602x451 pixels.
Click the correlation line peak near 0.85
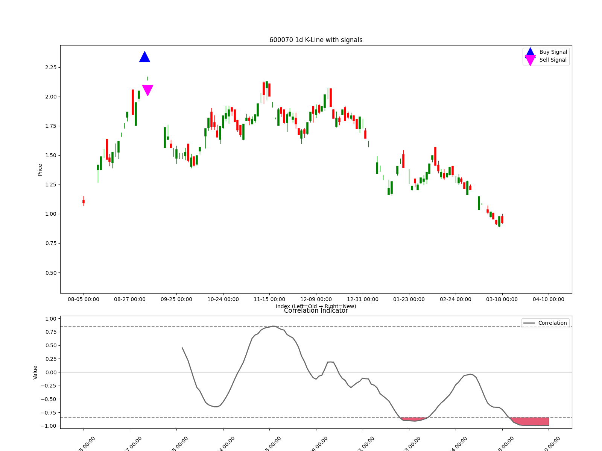(274, 327)
